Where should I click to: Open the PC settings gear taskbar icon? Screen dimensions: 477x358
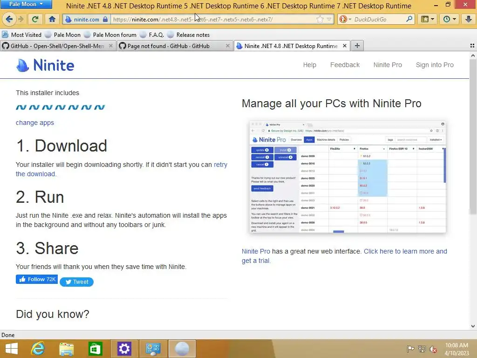124,349
